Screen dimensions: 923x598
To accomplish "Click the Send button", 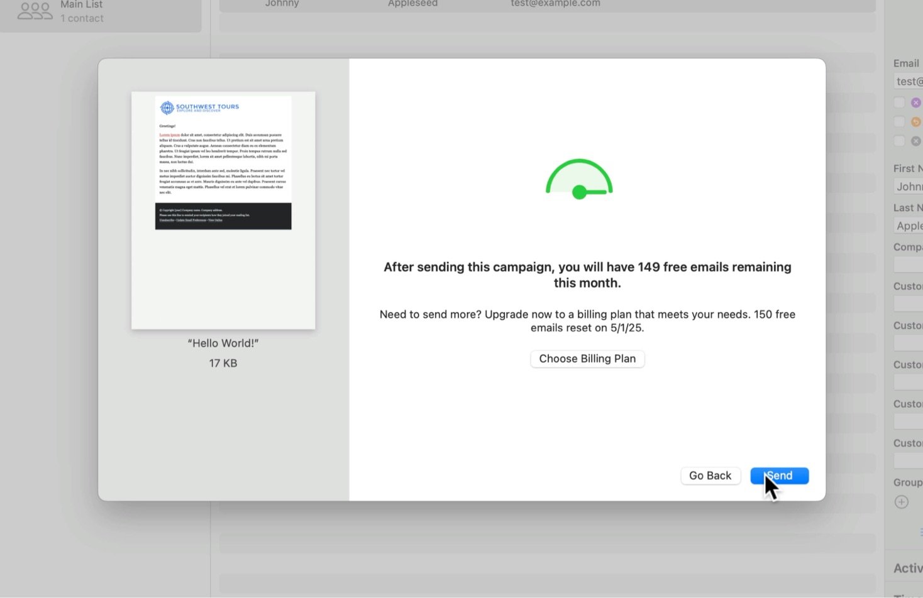I will tap(779, 476).
